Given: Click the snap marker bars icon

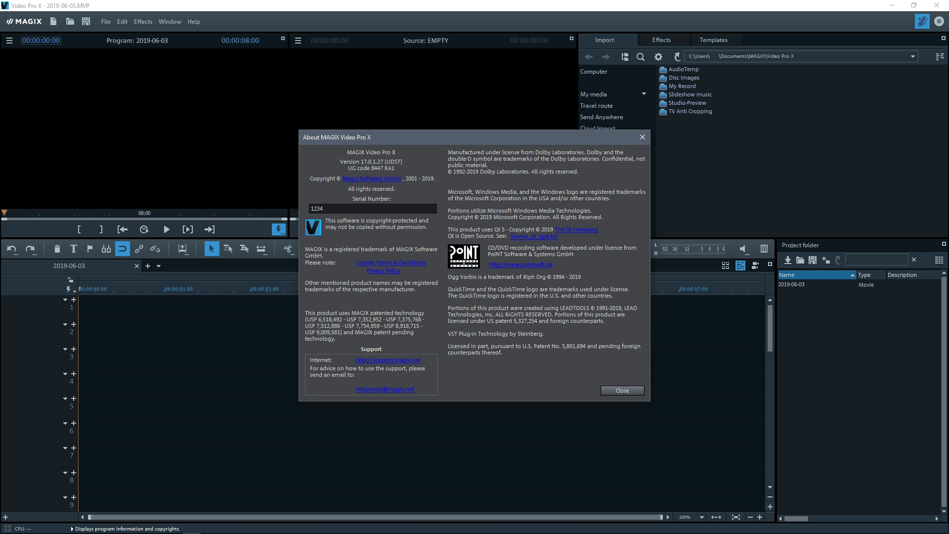Looking at the screenshot, I should pos(106,249).
